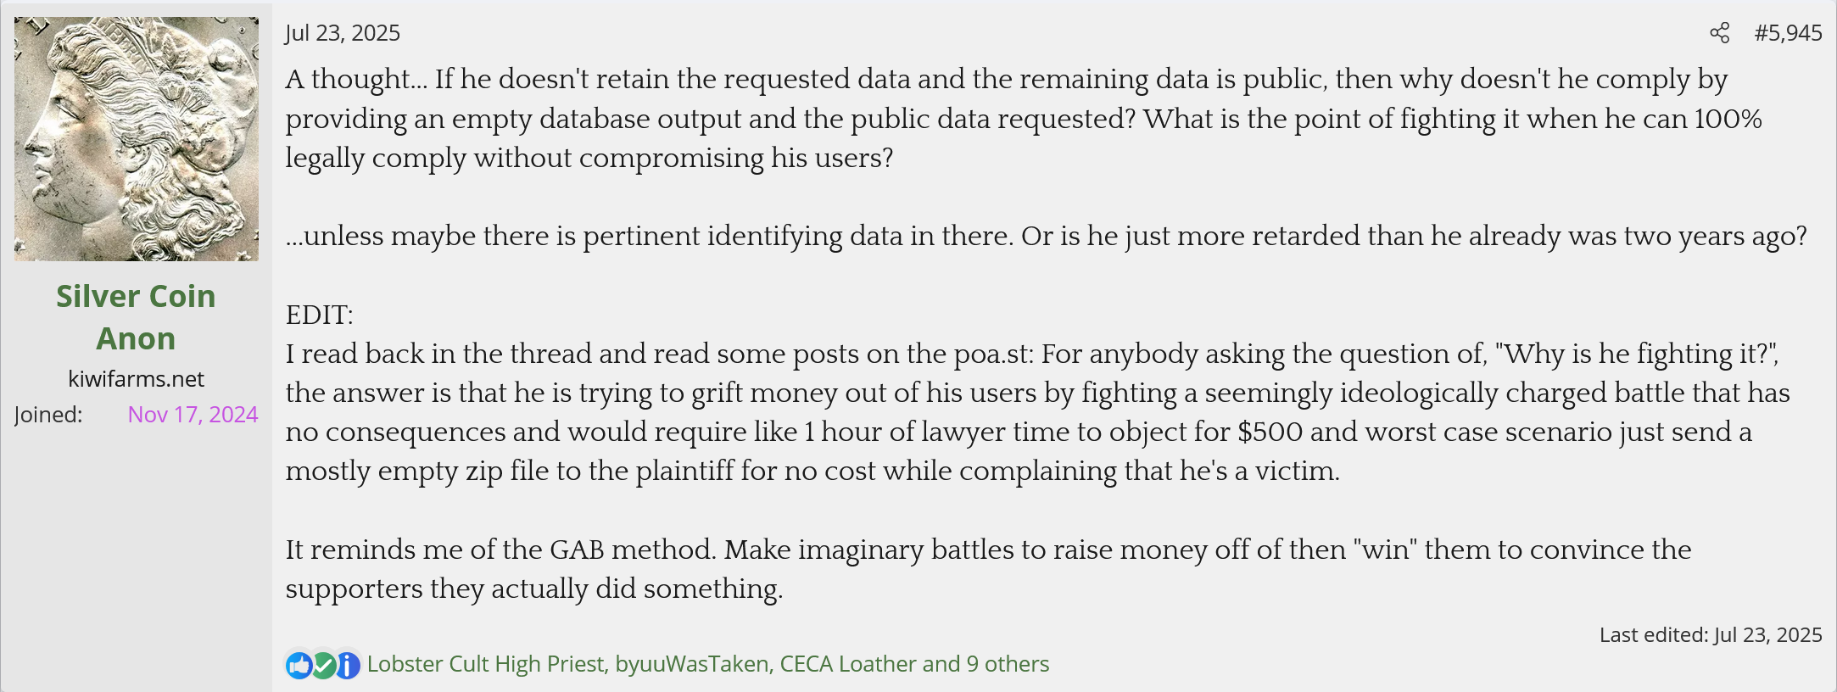Click the 'It reminds me of the GAB method' sentence
This screenshot has width=1837, height=692.
click(988, 569)
